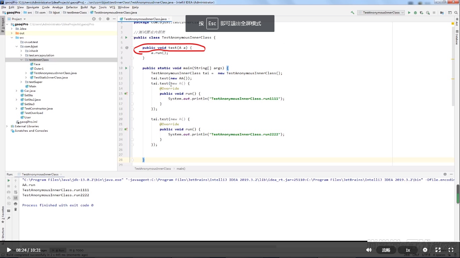Run TestAnonymousInnerClass with the toolbar play icon
The image size is (460, 258).
coord(409,13)
